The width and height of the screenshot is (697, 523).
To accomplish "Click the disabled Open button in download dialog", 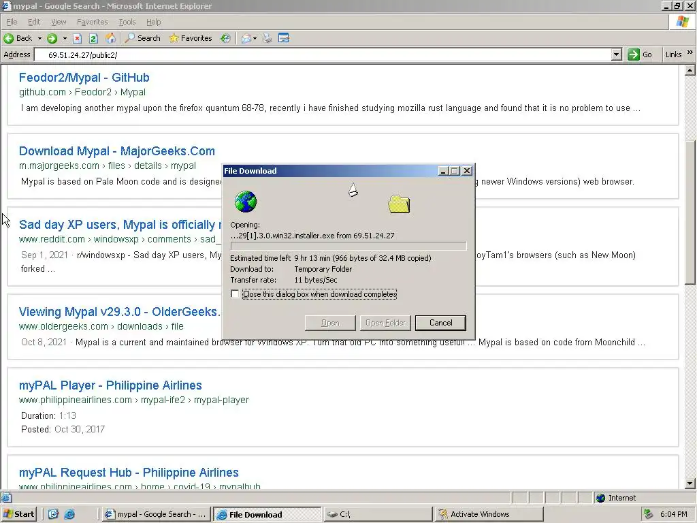I will tap(330, 323).
